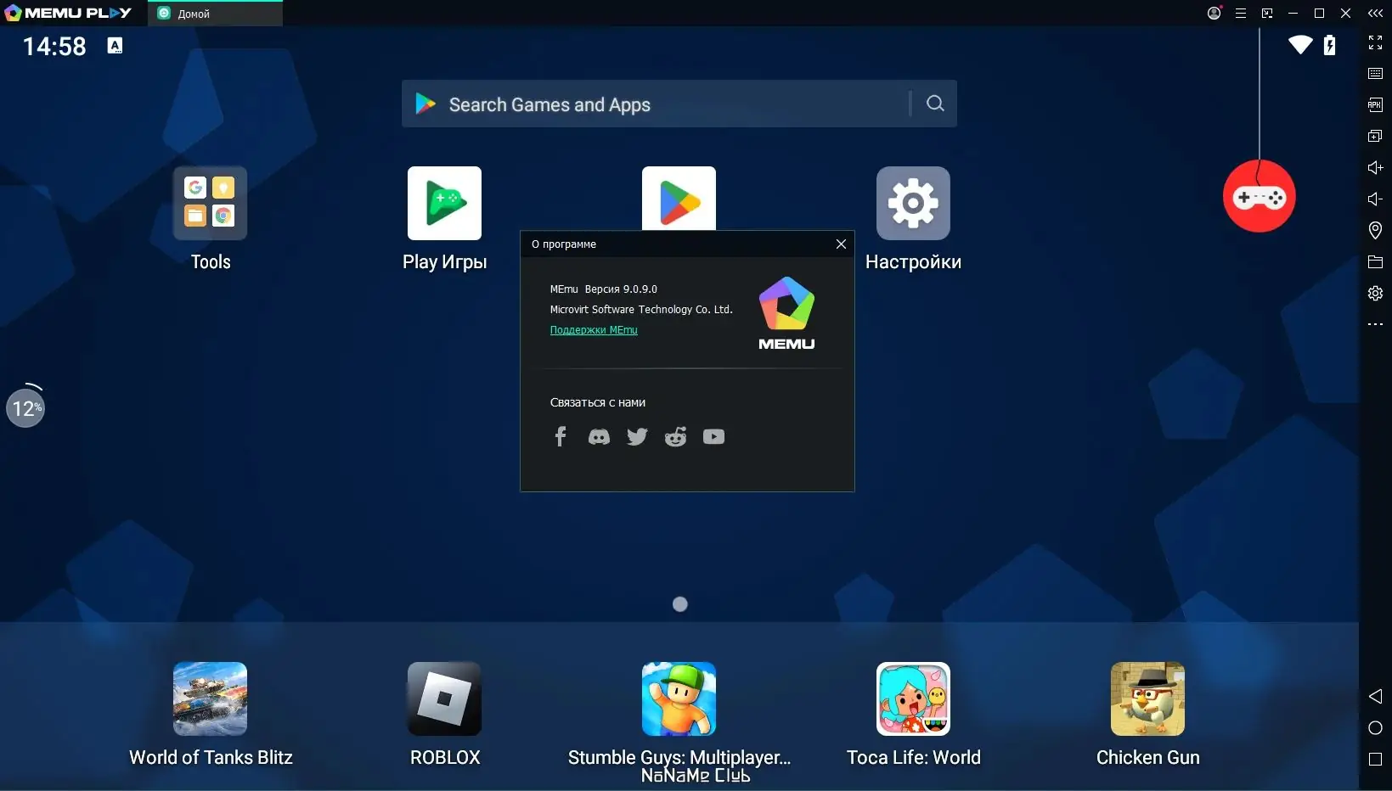Viewport: 1392px width, 791px height.
Task: Tap the Android Back button
Action: click(1375, 696)
